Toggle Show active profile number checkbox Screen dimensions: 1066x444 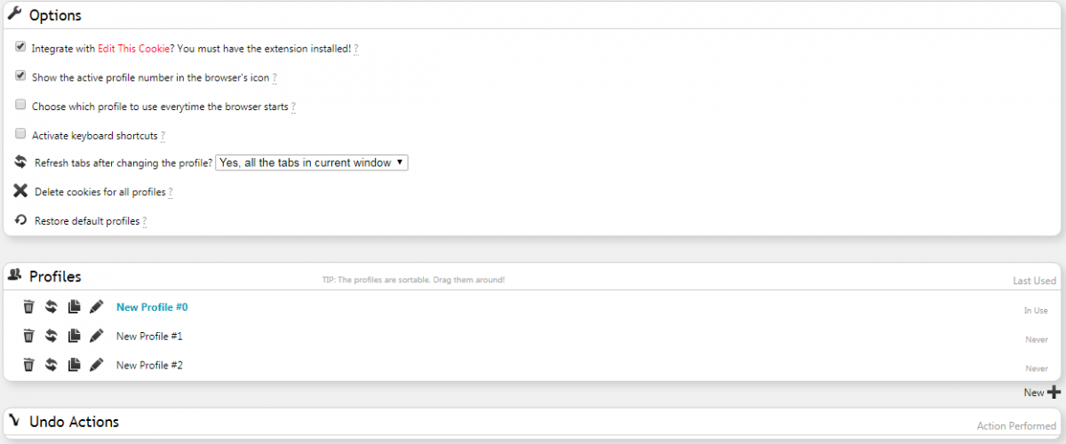(x=20, y=75)
